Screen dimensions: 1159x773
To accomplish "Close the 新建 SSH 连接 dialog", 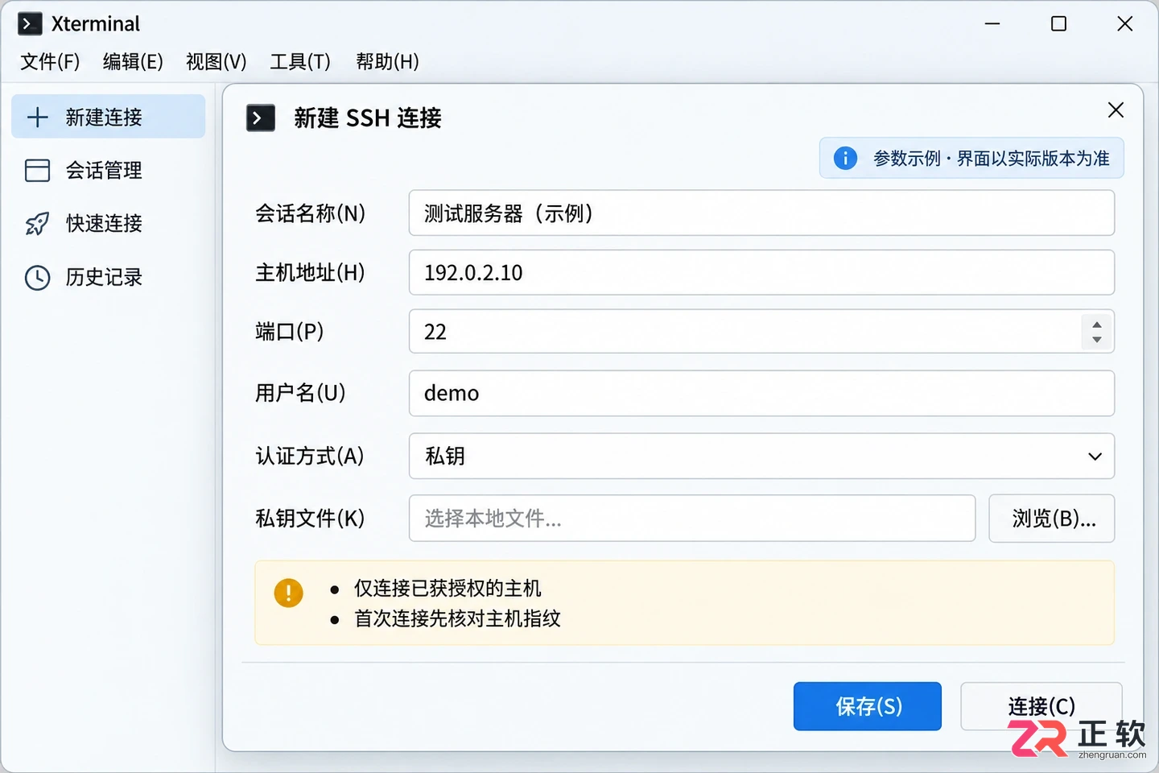I will tap(1116, 110).
